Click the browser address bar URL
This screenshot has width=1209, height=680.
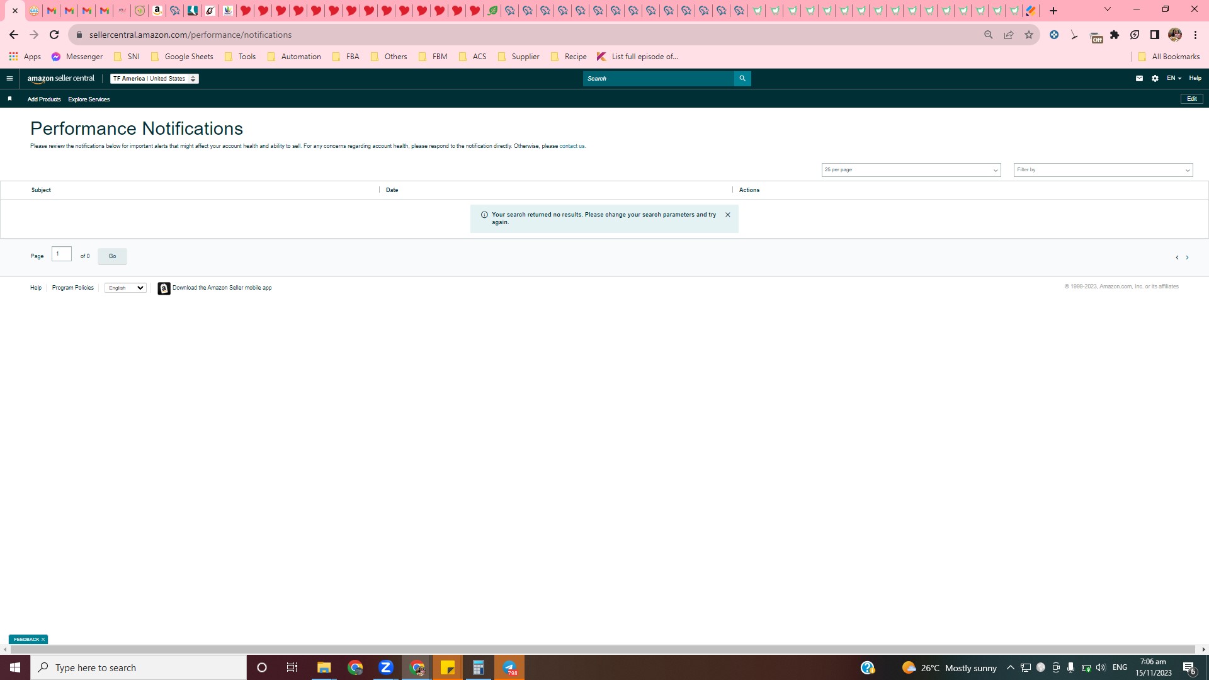(190, 35)
